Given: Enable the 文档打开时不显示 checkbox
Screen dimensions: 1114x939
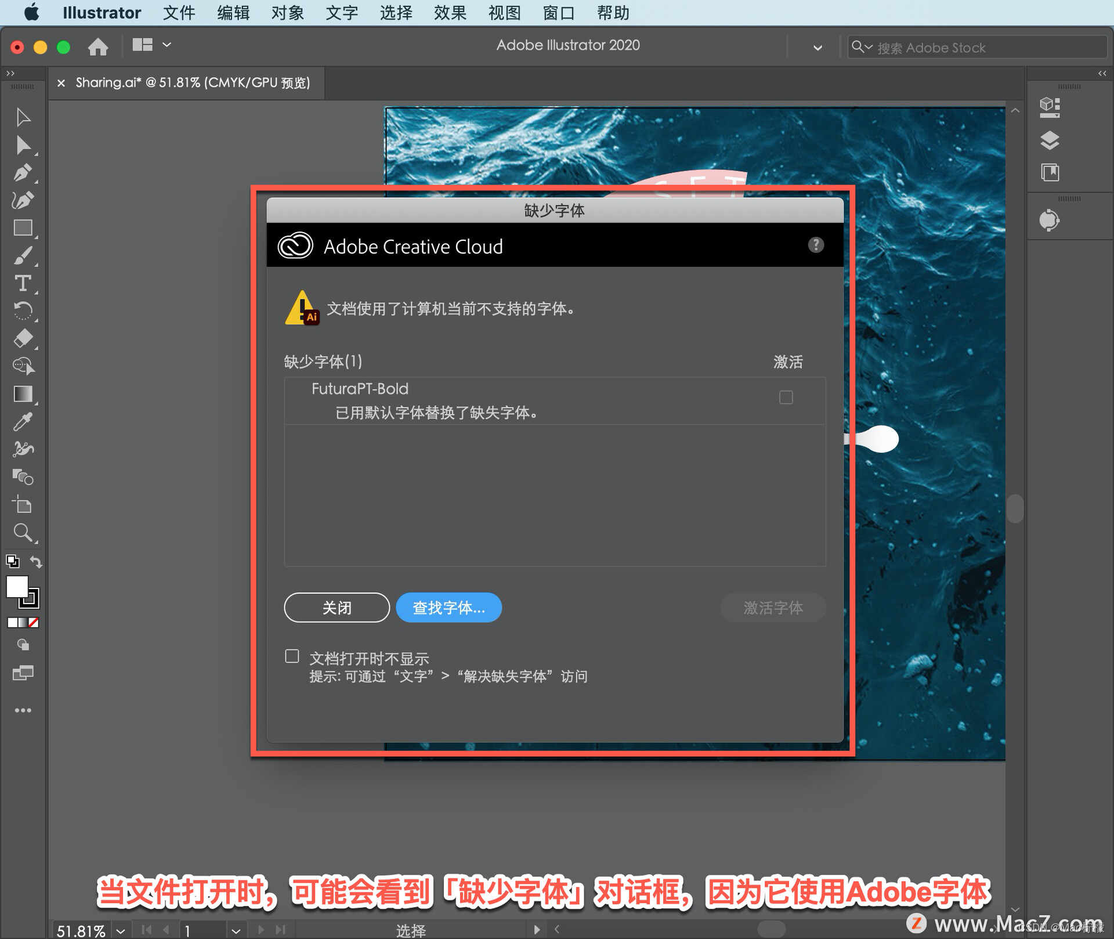Looking at the screenshot, I should (292, 656).
